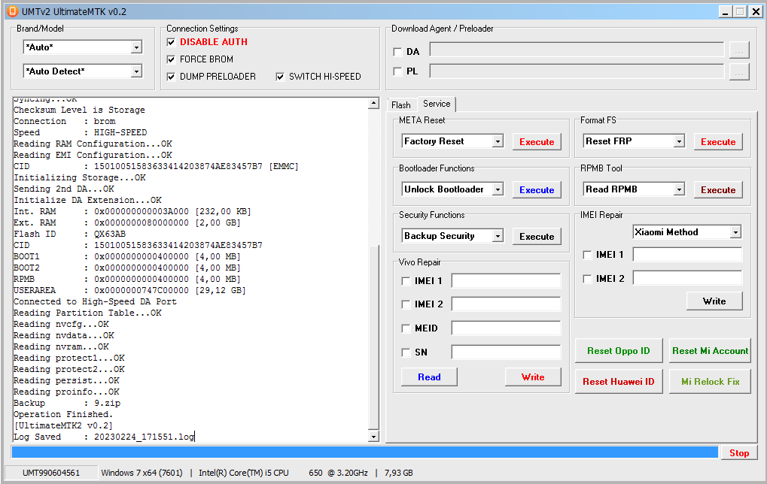Viewport: 767px width, 484px height.
Task: Click '7,93 GB' status bar entry
Action: click(399, 473)
